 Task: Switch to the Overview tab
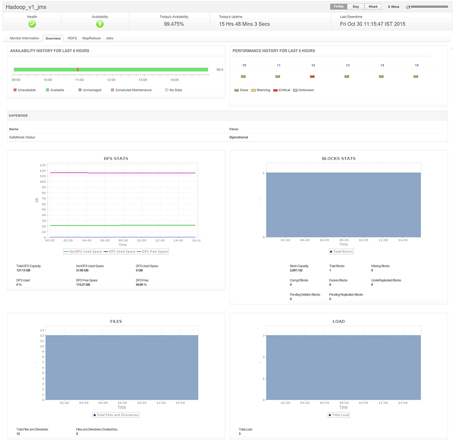[53, 38]
